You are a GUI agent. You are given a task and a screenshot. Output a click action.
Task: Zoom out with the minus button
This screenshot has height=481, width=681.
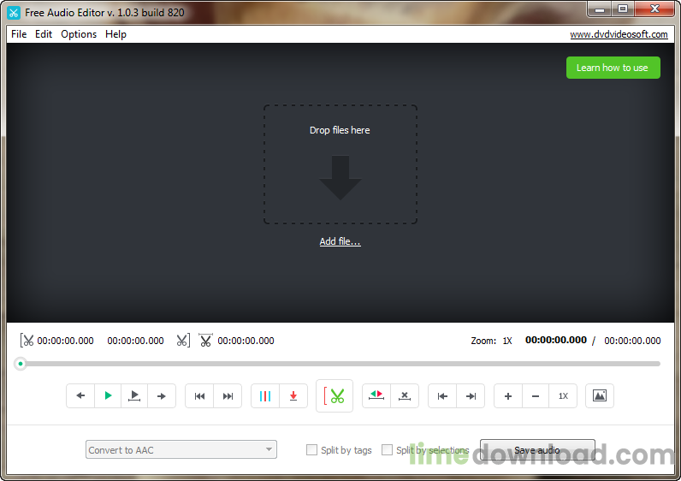coord(536,395)
